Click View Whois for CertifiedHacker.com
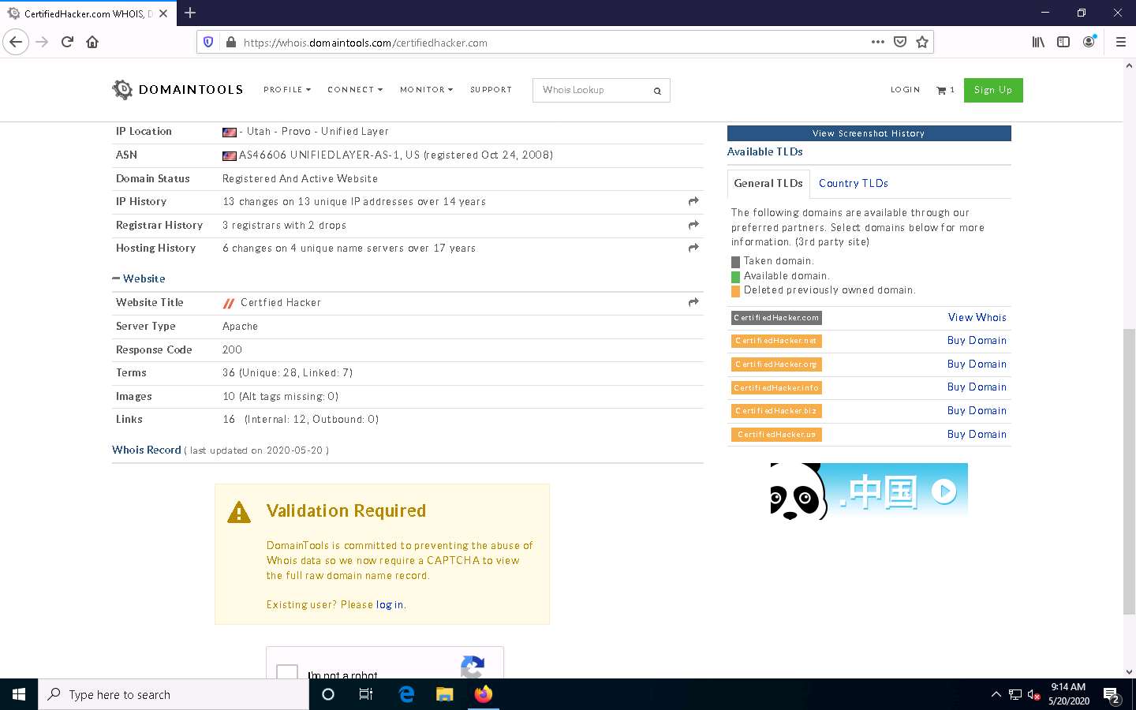The width and height of the screenshot is (1136, 710). (x=977, y=317)
